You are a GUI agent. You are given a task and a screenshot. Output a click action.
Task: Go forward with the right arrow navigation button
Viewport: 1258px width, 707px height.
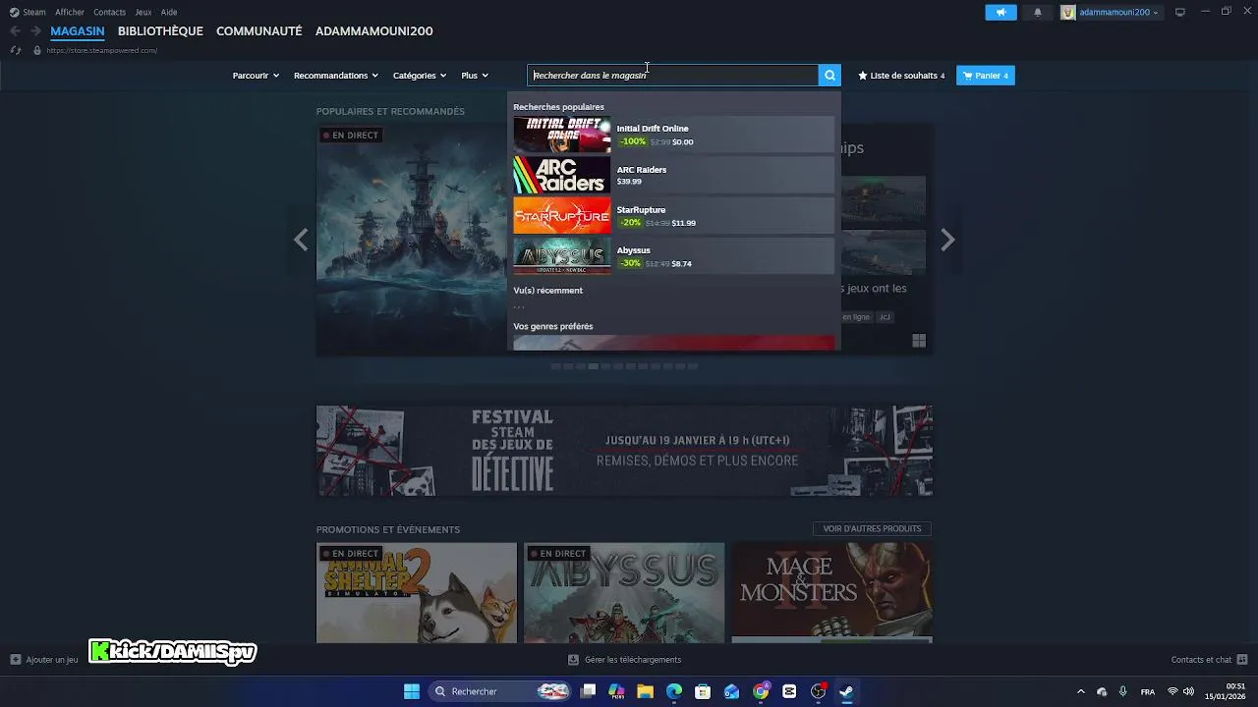(x=35, y=31)
